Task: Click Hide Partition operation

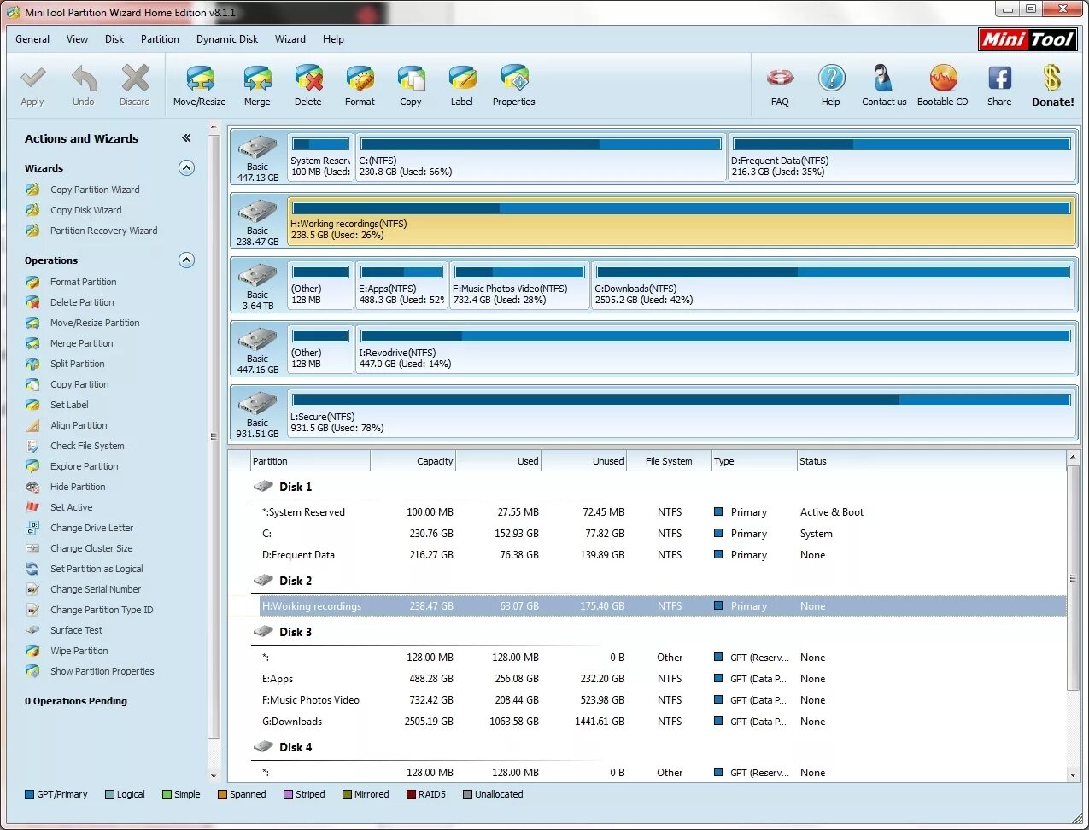Action: click(78, 487)
